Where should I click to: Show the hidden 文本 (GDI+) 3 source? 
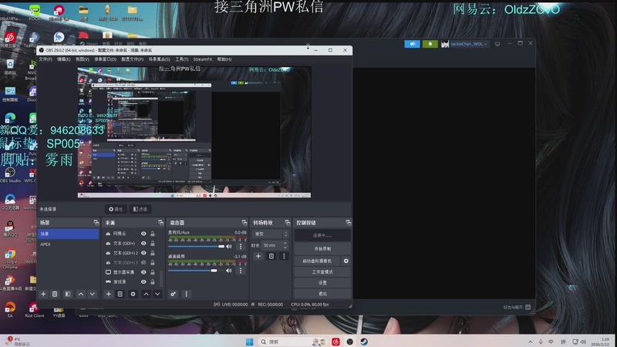[143, 263]
